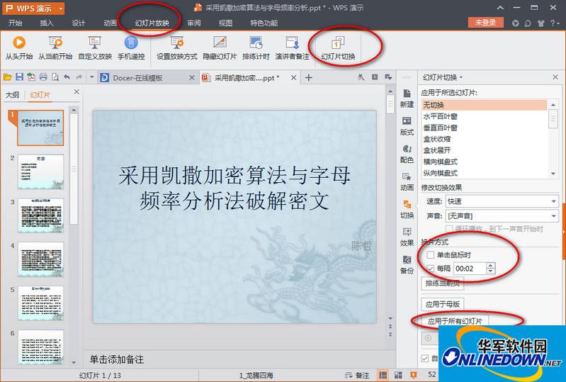This screenshot has height=382, width=566.
Task: Add new document tab with plus
Action: pos(309,77)
